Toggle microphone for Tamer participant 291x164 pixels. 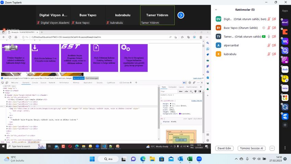tap(269, 36)
